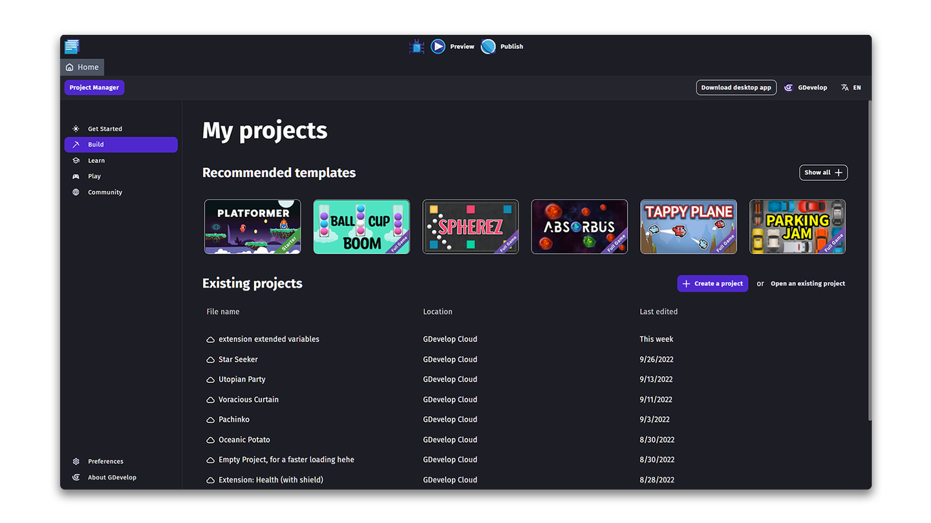Image resolution: width=931 pixels, height=523 pixels.
Task: Select the Ball Cup Boom template
Action: point(361,227)
